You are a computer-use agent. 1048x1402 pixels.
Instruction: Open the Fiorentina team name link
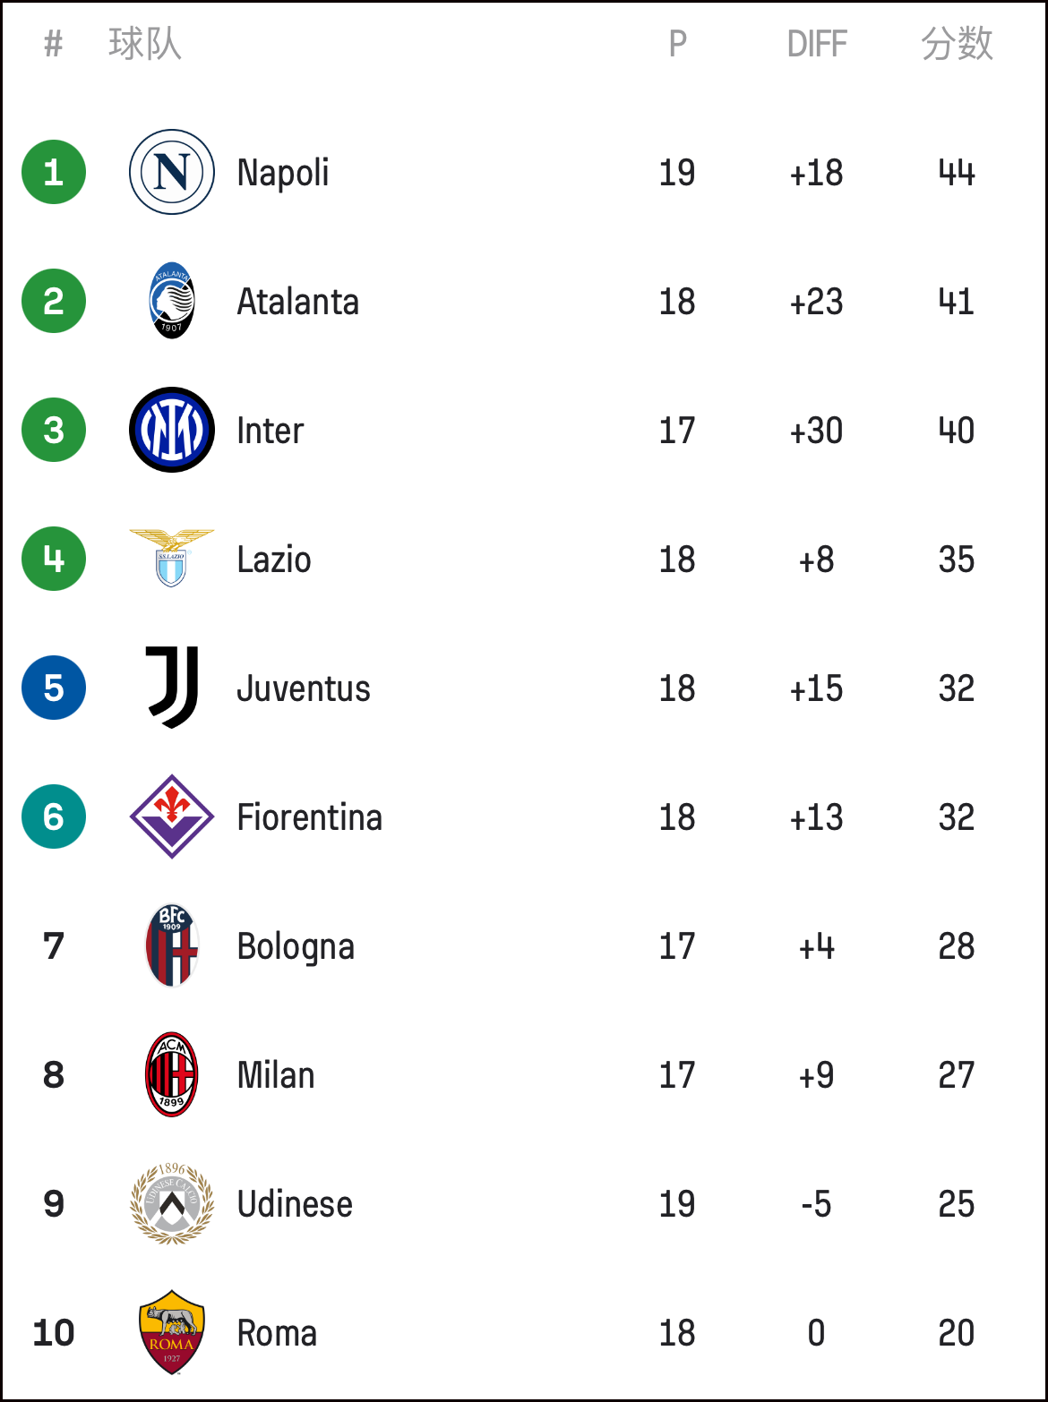(310, 817)
